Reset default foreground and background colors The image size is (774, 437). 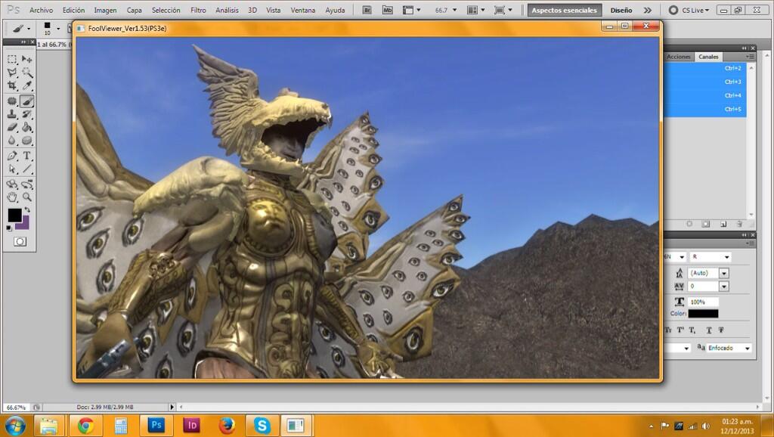(9, 228)
